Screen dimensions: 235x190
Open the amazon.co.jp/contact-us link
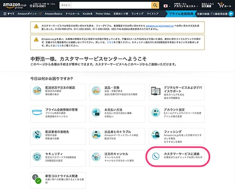coord(159,26)
